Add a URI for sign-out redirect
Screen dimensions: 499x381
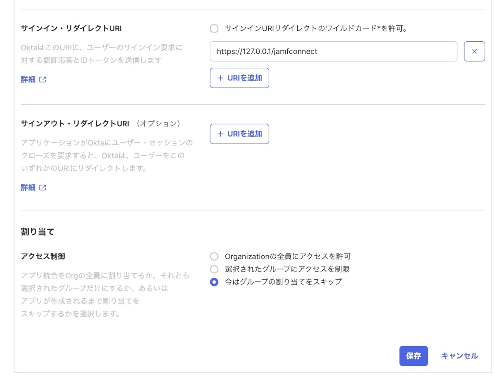point(240,134)
